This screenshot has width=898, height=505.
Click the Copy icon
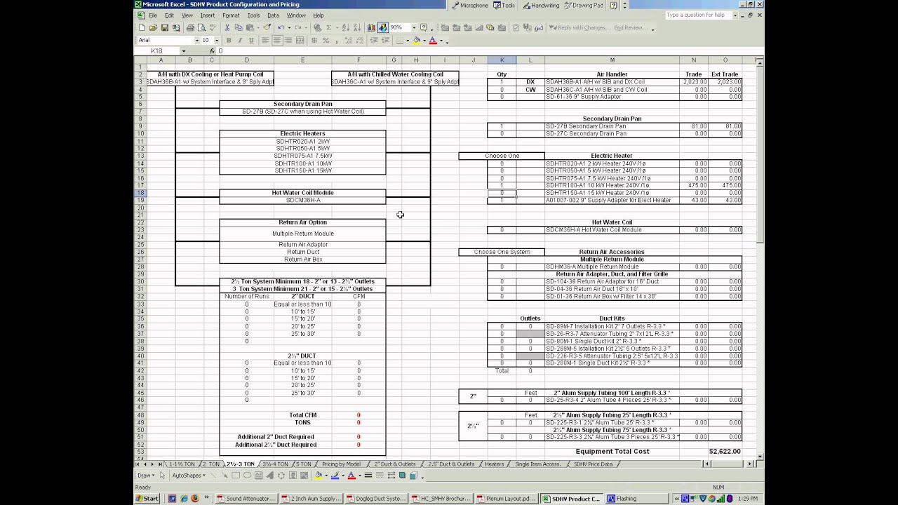239,27
